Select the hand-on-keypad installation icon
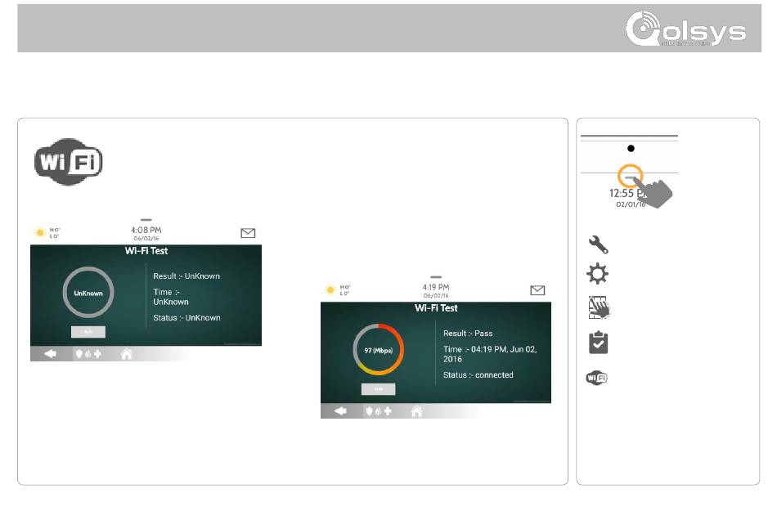 click(599, 307)
